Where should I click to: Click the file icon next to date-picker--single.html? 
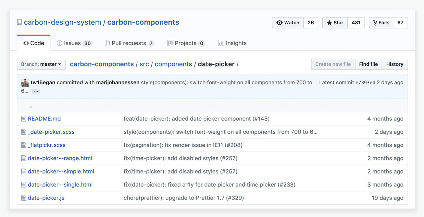(24, 185)
